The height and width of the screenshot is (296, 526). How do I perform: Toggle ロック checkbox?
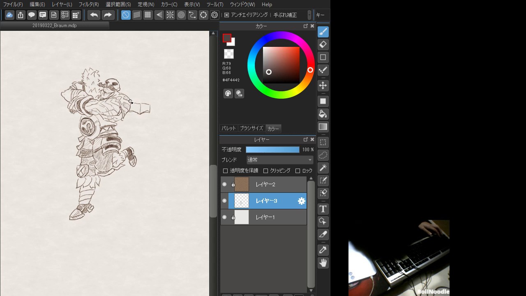click(x=298, y=171)
